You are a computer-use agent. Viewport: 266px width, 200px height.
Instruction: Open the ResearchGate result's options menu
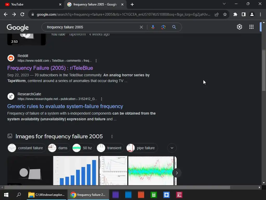point(102,99)
